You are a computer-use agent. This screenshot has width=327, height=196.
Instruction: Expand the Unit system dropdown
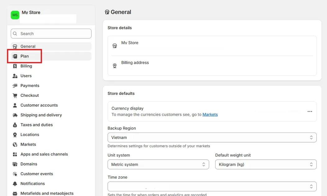click(158, 165)
